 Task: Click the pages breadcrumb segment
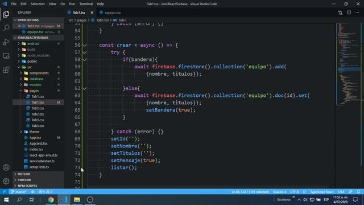82,20
